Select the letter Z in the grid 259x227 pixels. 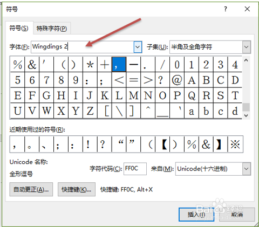pos(90,111)
